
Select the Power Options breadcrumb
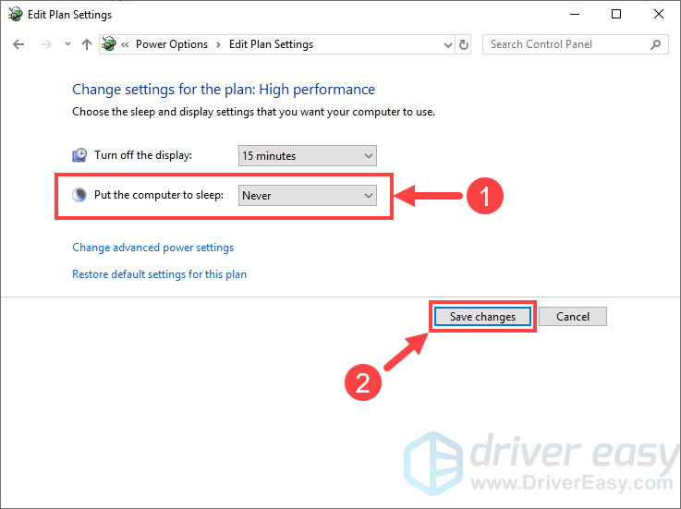[x=172, y=44]
